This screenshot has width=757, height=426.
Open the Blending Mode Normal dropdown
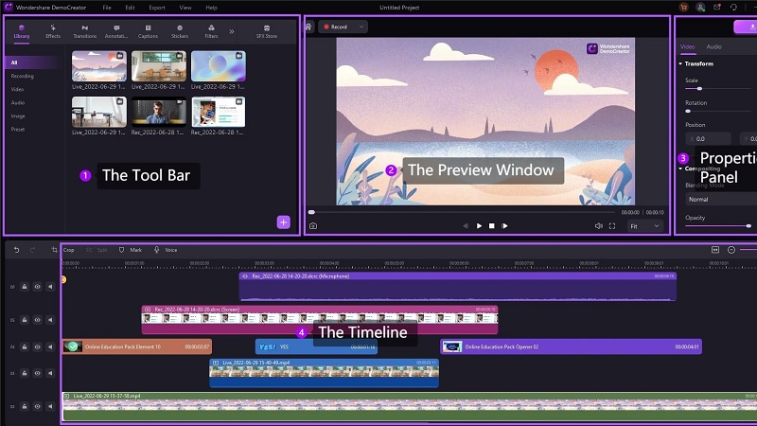[x=721, y=199]
